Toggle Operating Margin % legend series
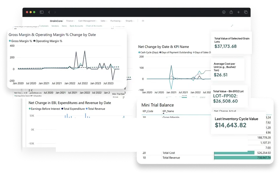 [48, 41]
